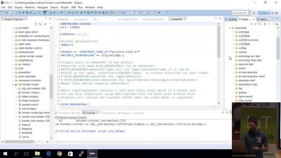Select the native-border-router project
Viewport: 281px width, 158px height.
tap(30, 56)
